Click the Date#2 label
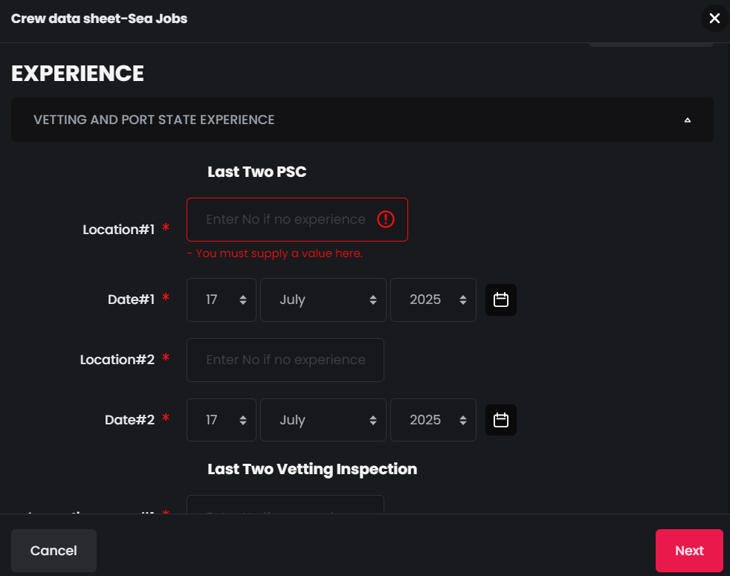 click(129, 419)
